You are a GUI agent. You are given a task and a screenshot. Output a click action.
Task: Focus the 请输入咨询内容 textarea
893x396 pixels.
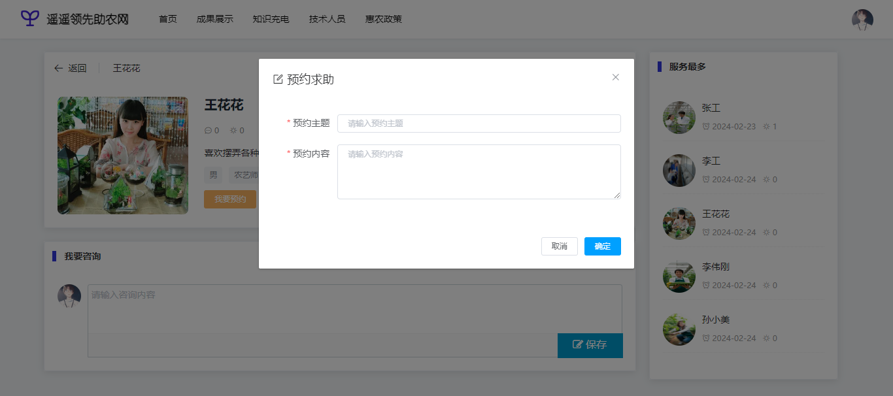click(x=355, y=309)
